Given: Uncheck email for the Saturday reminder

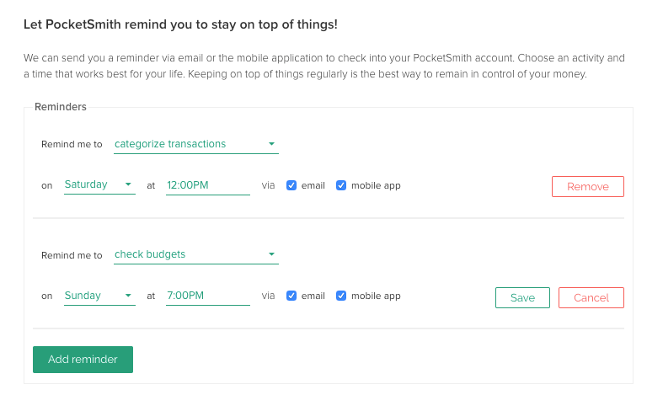Looking at the screenshot, I should click(291, 185).
